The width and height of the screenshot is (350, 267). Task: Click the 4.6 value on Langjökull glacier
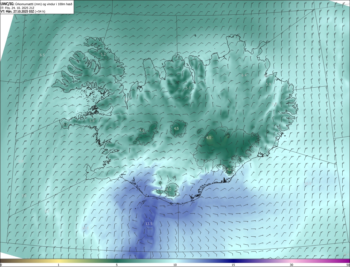pos(142,130)
